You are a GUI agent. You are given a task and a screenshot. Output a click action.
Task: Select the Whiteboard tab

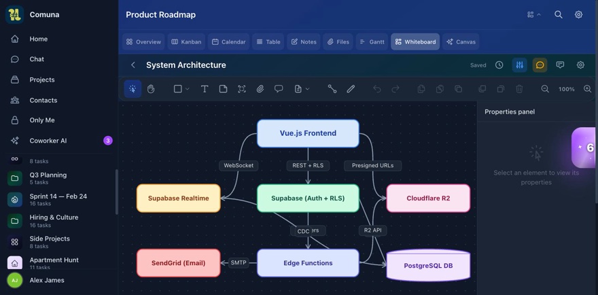[x=415, y=41]
